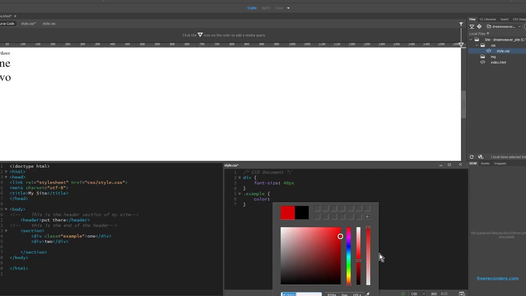Screen dimensions: 526x296
Task: Switch to the Assets panel tab
Action: 485,164
